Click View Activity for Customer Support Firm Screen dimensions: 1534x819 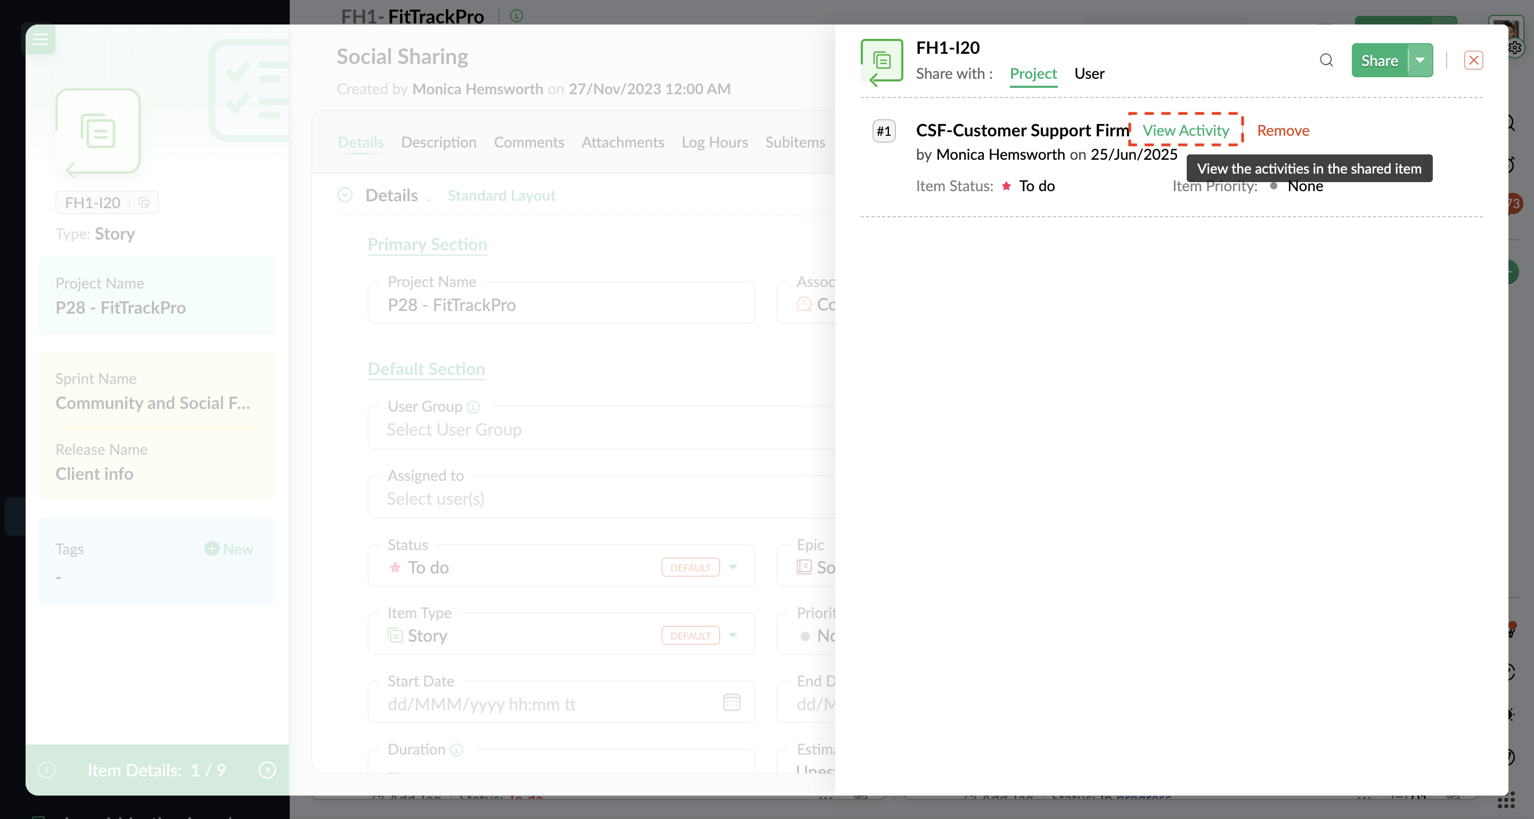click(1186, 130)
